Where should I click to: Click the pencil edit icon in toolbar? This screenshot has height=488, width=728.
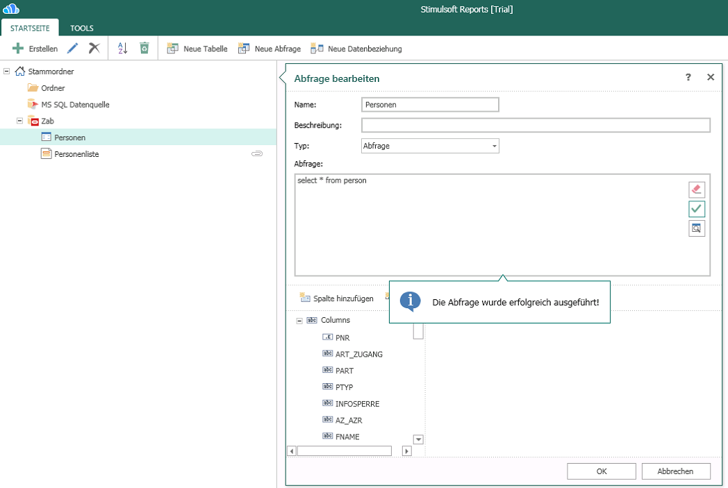click(72, 49)
